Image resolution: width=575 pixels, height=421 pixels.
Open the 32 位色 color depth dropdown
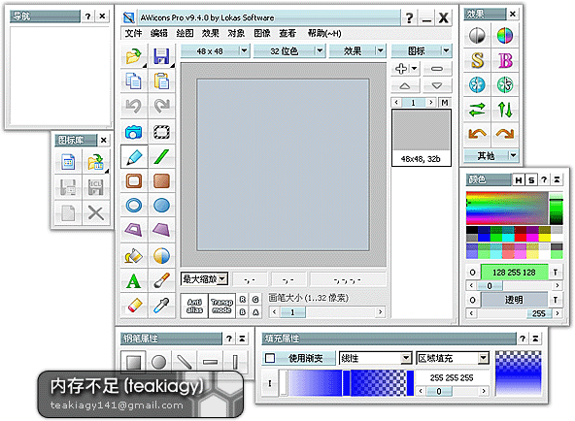[x=289, y=50]
